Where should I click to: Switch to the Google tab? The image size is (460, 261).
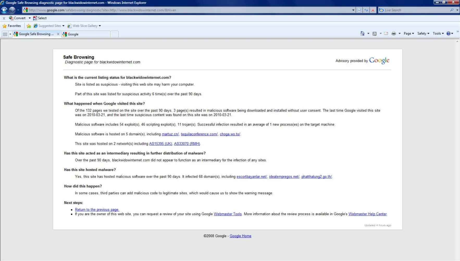click(86, 34)
